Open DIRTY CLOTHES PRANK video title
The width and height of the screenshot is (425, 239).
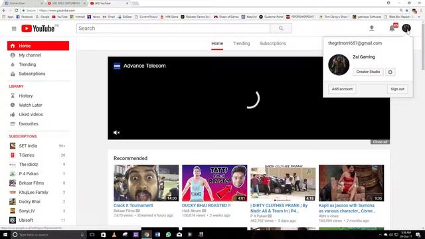click(x=279, y=208)
